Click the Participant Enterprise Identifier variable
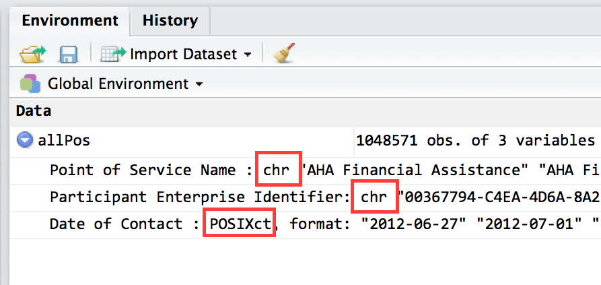 tap(199, 197)
